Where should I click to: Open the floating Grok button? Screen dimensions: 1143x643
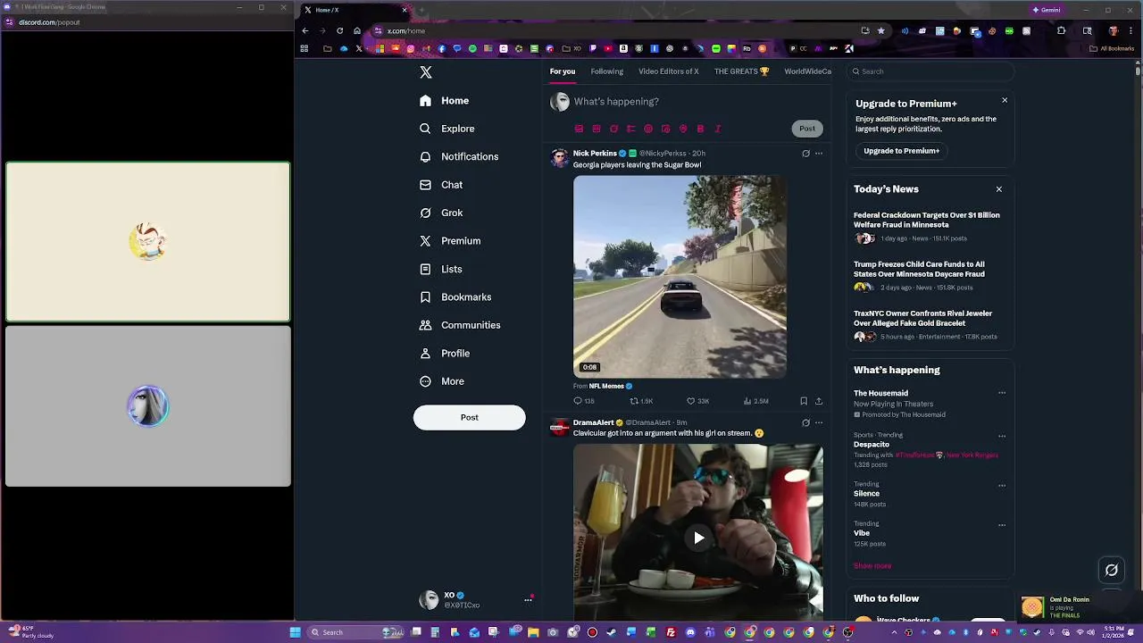(x=1112, y=570)
